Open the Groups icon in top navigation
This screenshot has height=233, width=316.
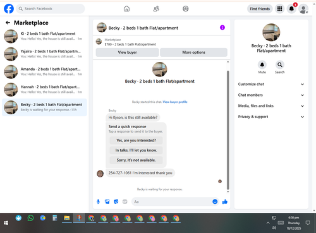[x=186, y=9]
